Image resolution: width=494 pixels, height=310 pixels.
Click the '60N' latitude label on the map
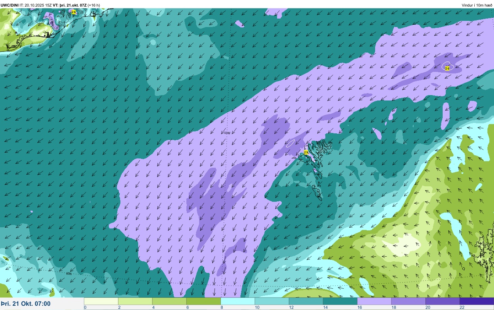pos(69,274)
